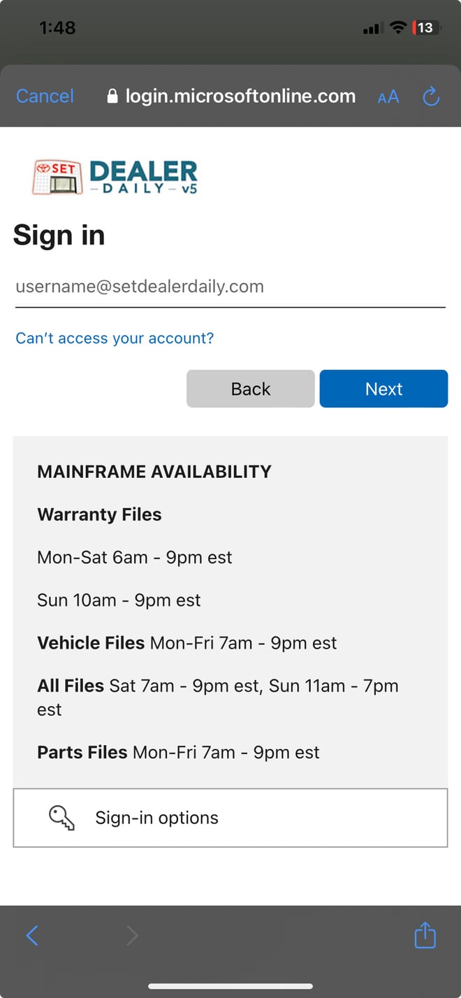Tap the key icon for sign-in options
This screenshot has width=461, height=998.
coord(61,818)
